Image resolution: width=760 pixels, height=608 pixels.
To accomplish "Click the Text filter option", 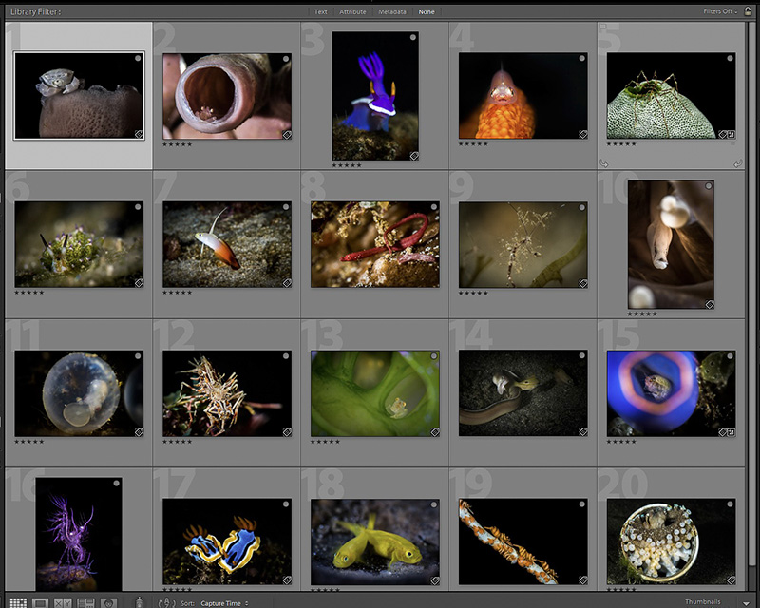I will coord(320,12).
